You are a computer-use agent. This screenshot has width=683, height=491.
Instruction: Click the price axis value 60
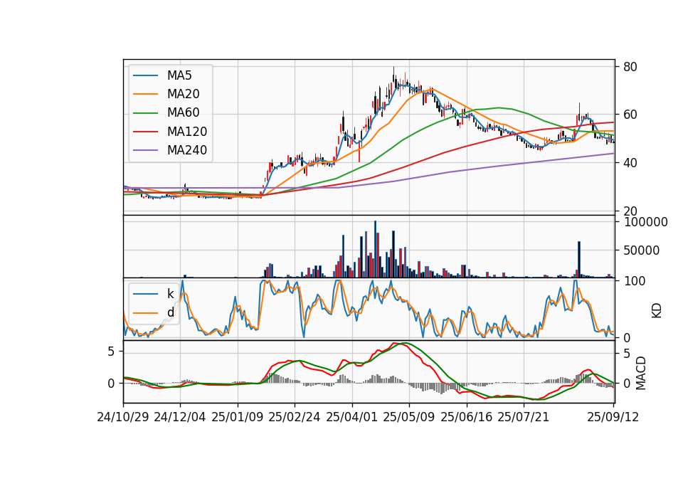coord(630,115)
